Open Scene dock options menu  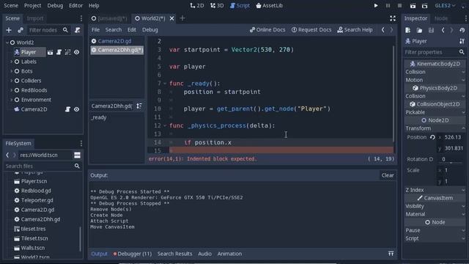click(x=81, y=18)
